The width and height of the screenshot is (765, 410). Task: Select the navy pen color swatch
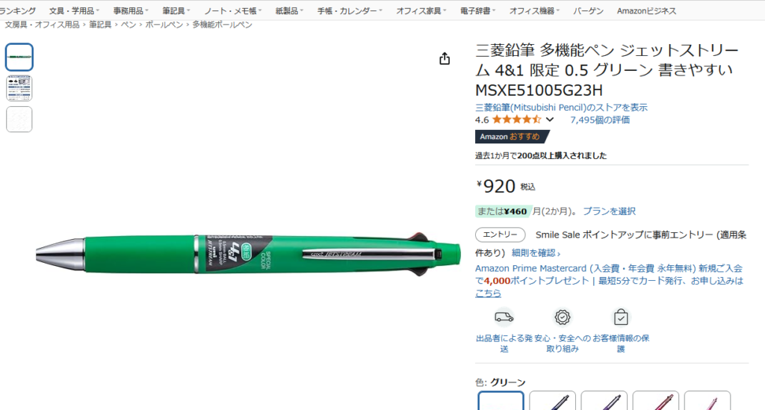[x=552, y=400]
